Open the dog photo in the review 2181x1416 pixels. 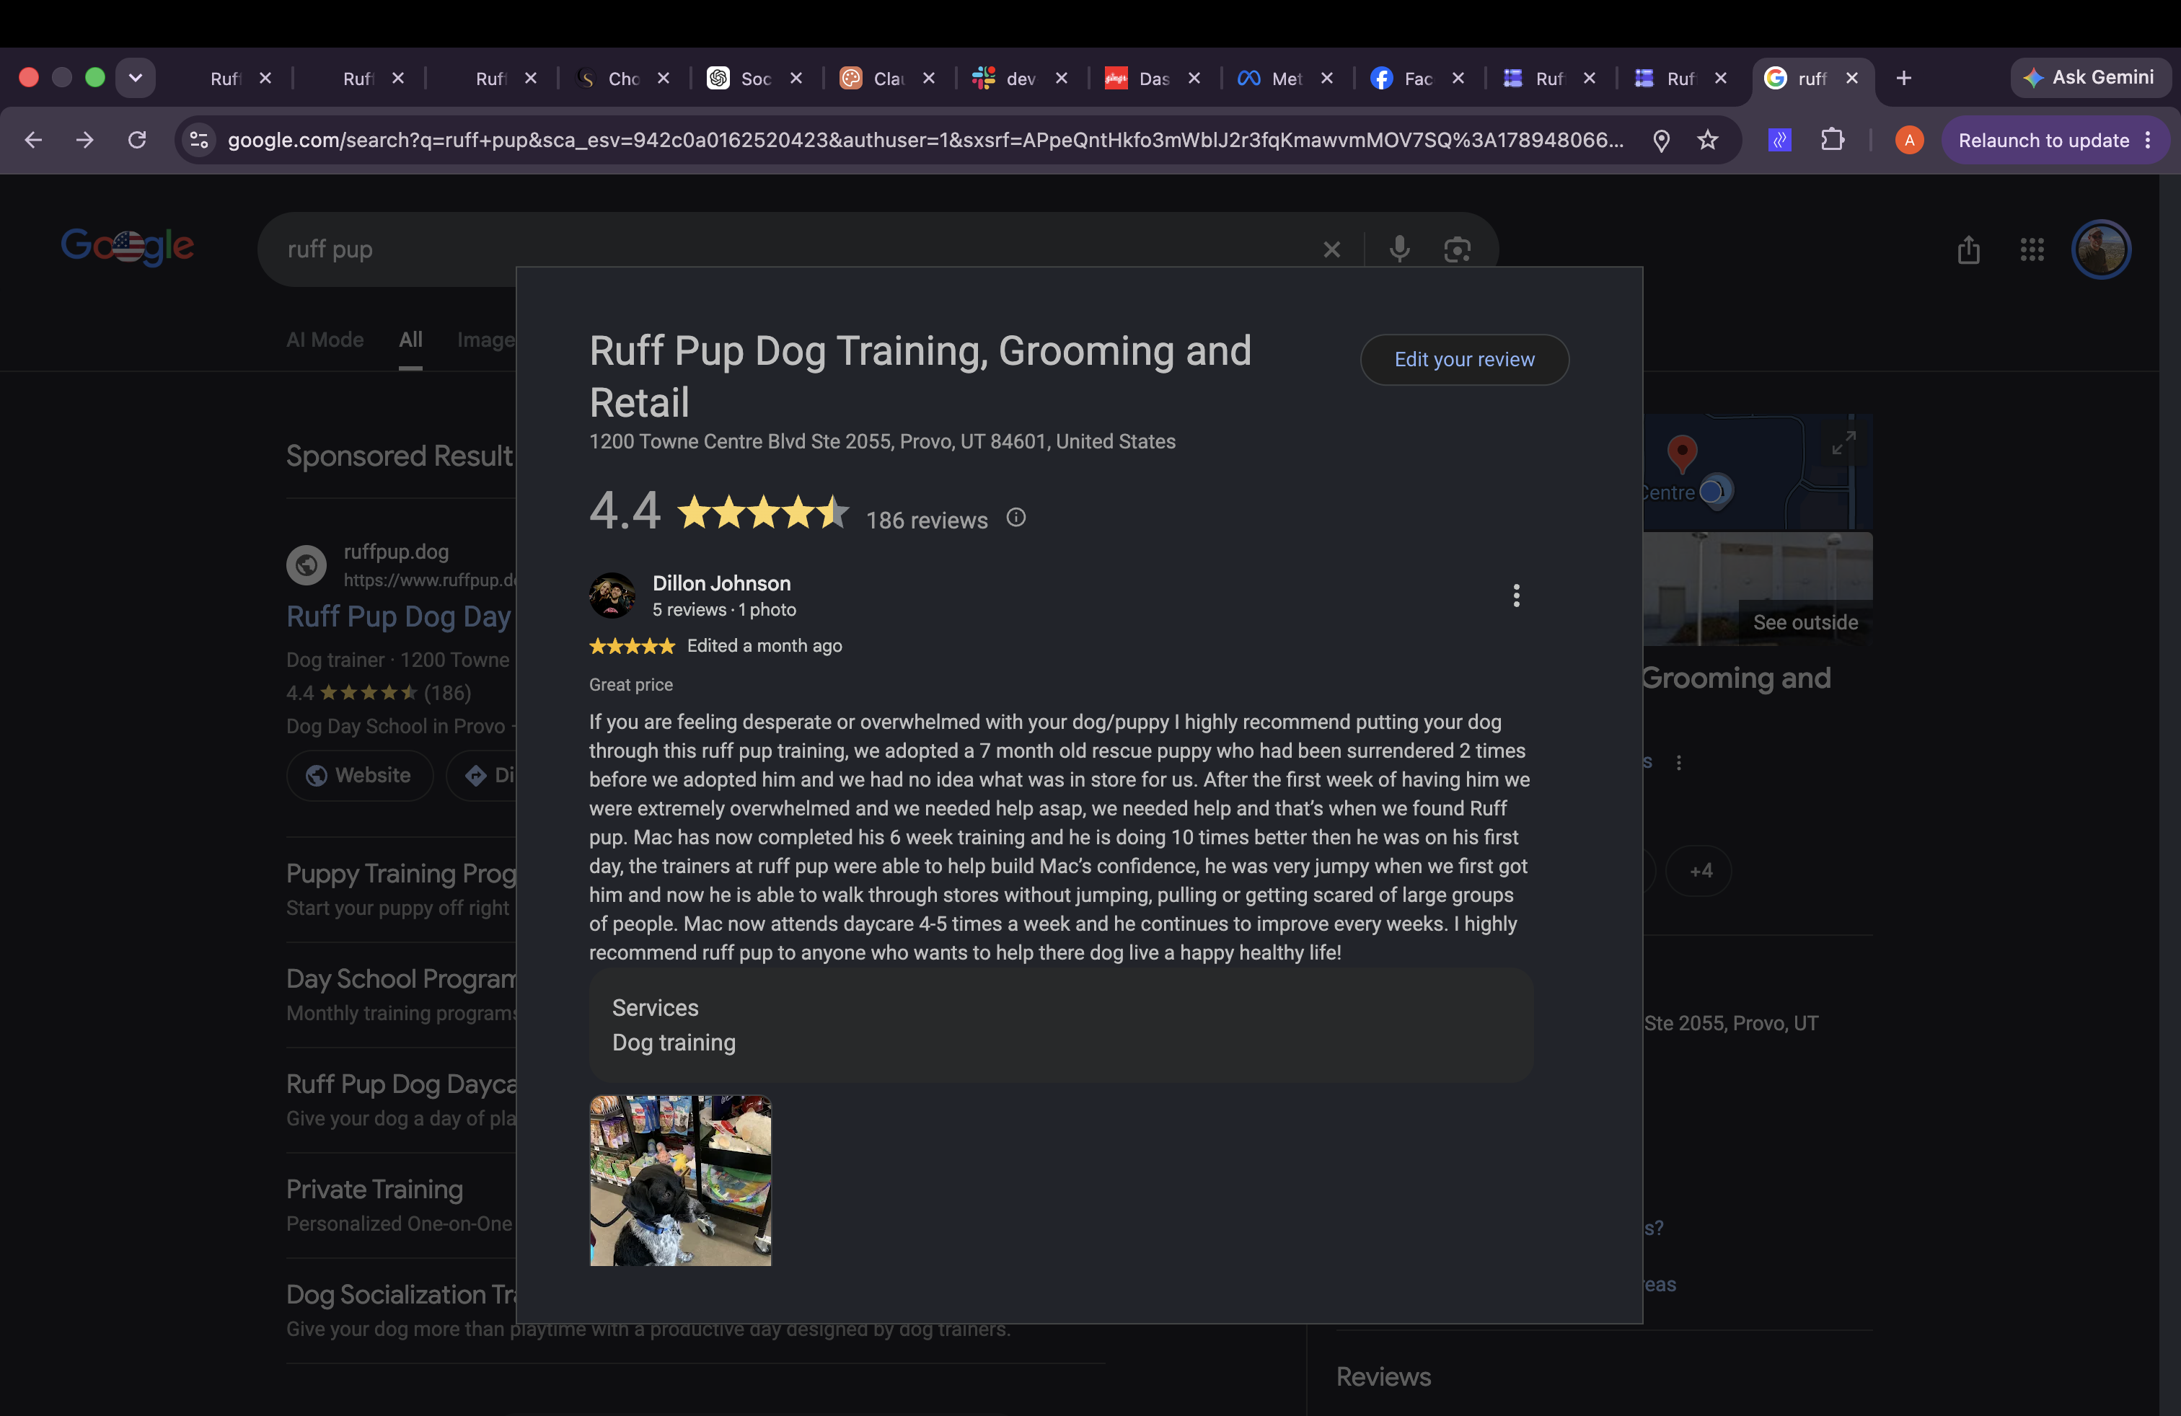pos(680,1181)
